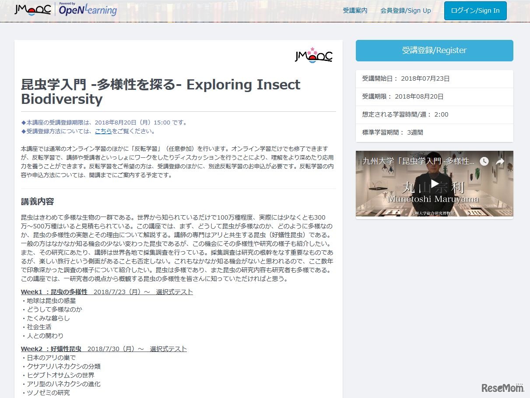This screenshot has height=398, width=530.
Task: Click the 受講開始日 2018年07月23日 info row
Action: (x=434, y=78)
